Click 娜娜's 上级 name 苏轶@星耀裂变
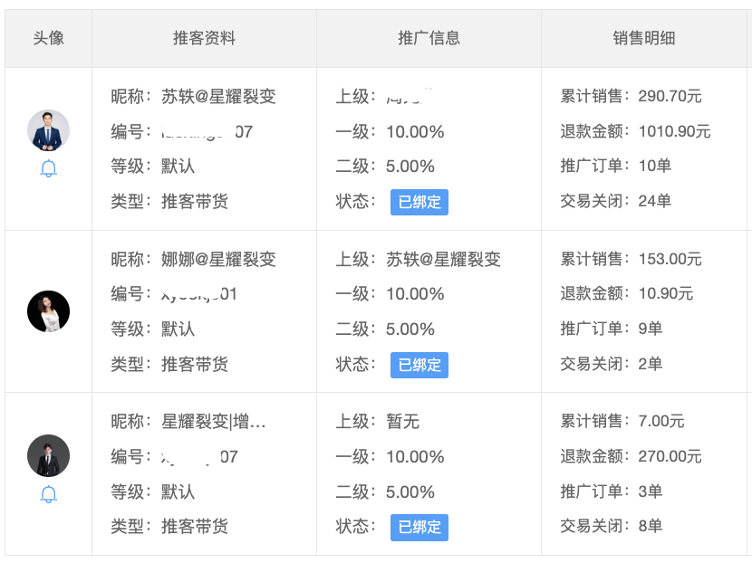 443,259
